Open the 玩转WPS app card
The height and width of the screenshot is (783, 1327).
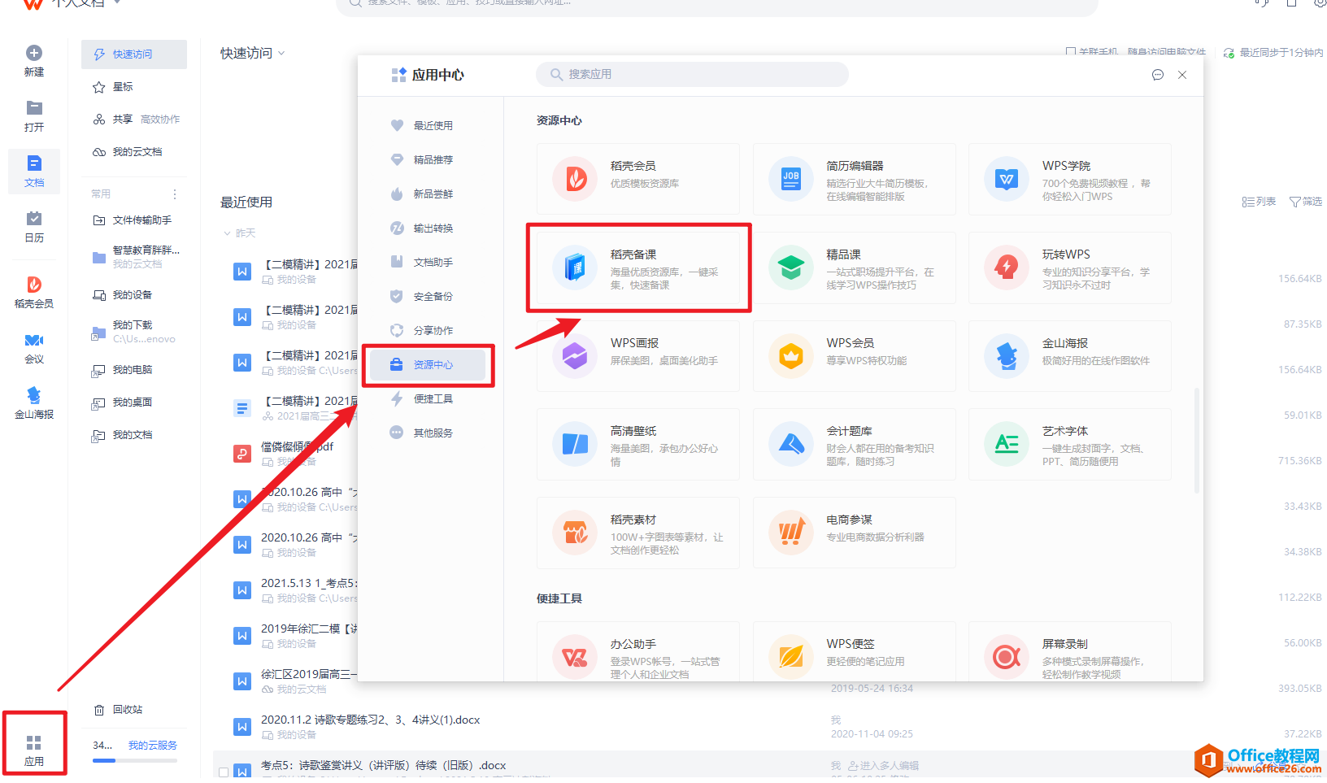(1070, 268)
